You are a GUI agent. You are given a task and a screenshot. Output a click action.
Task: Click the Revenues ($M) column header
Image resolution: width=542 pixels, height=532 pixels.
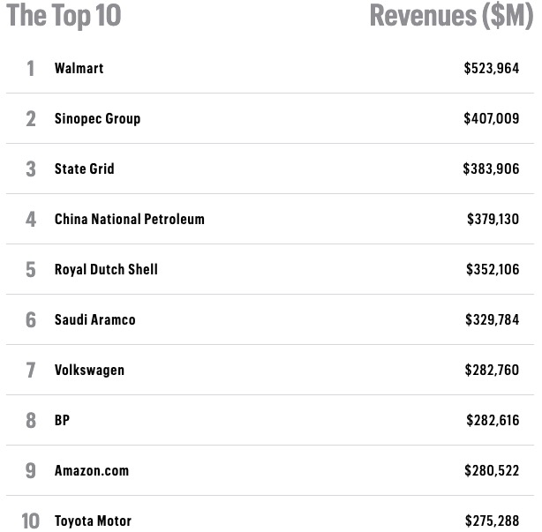click(451, 15)
